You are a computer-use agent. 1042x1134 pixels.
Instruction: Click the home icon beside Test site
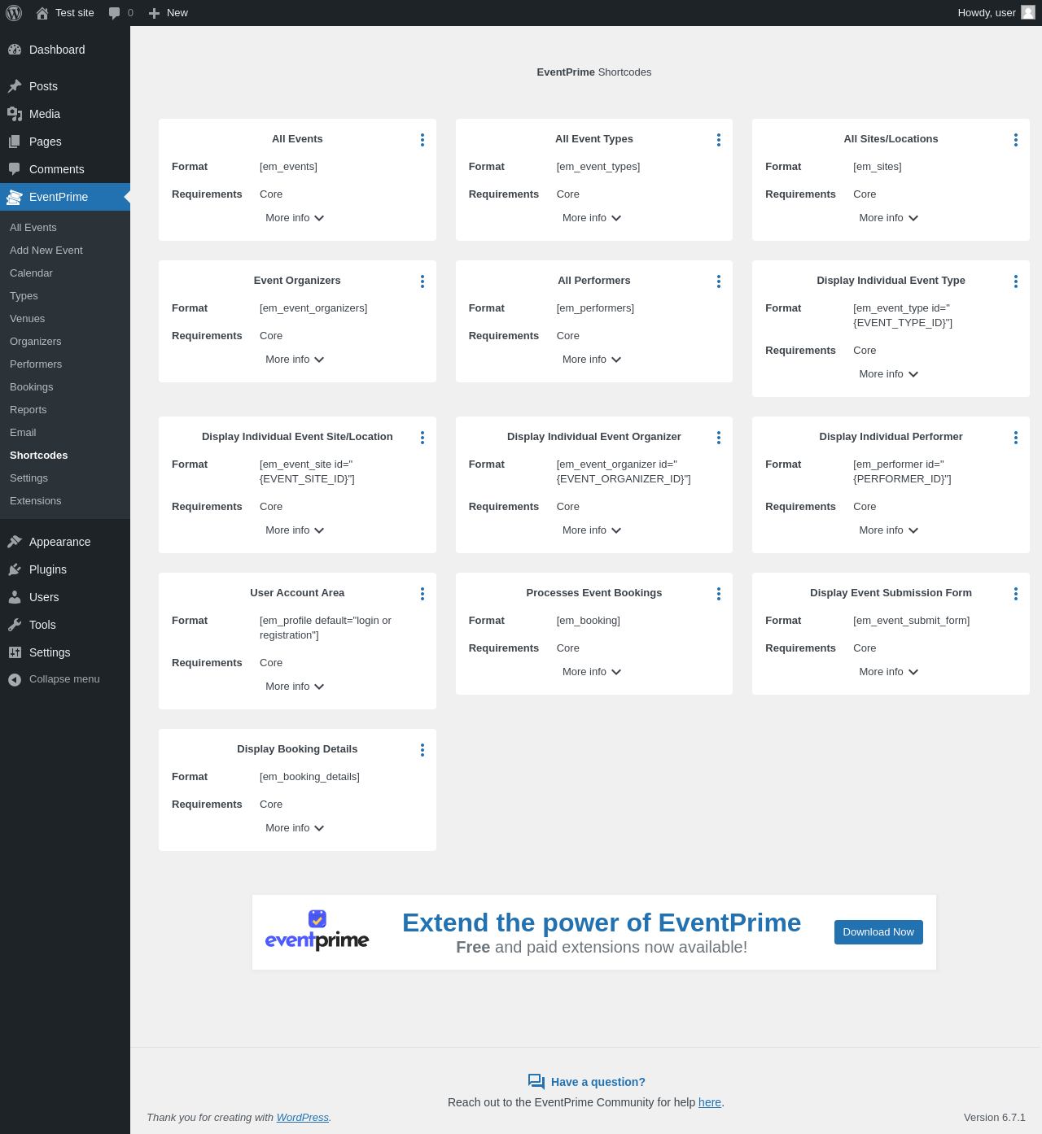coord(42,13)
